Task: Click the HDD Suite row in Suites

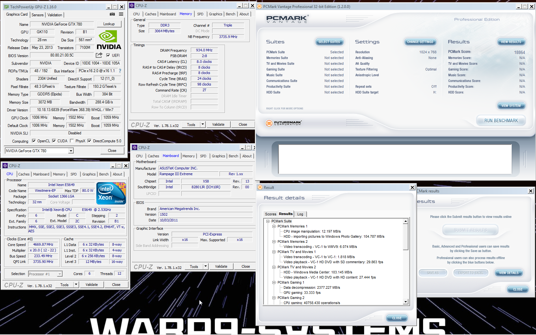Action: coord(305,92)
